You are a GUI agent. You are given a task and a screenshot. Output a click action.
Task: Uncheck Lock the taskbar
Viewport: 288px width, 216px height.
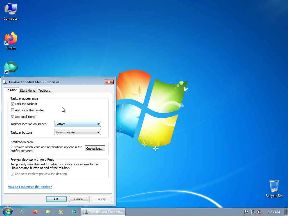[12, 104]
